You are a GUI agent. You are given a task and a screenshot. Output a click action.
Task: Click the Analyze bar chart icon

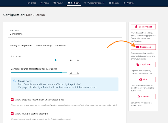[124, 3]
